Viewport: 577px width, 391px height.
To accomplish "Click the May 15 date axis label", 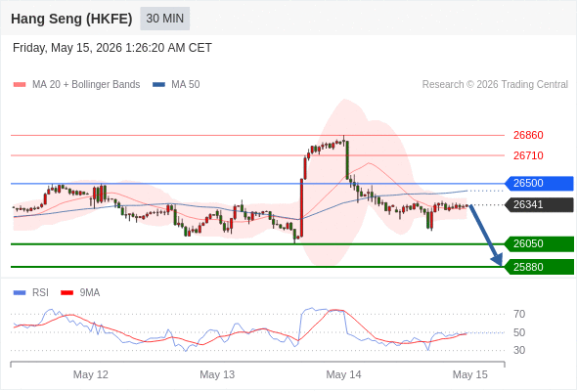I will [470, 374].
